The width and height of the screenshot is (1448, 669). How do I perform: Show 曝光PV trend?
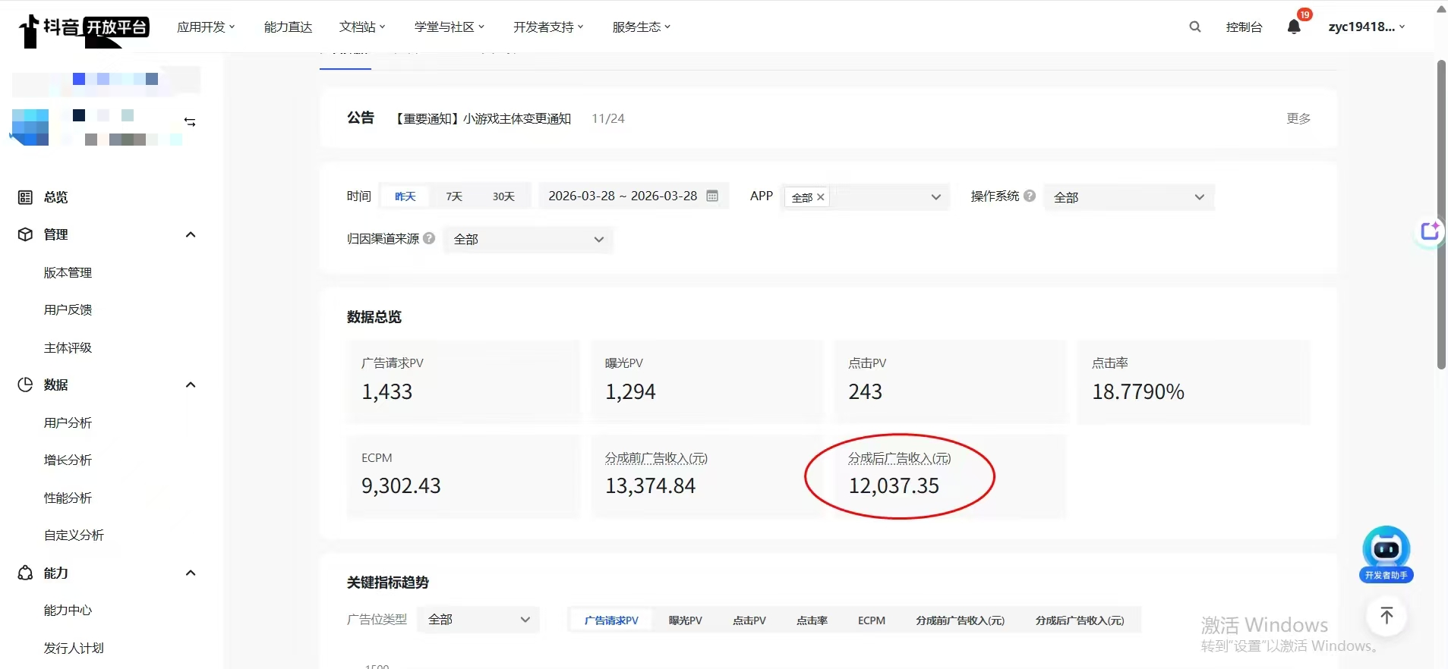point(685,620)
